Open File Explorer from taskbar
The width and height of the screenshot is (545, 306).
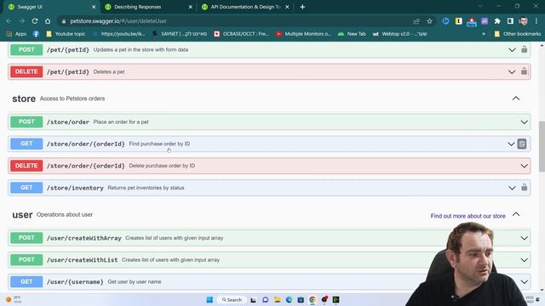tap(277, 299)
